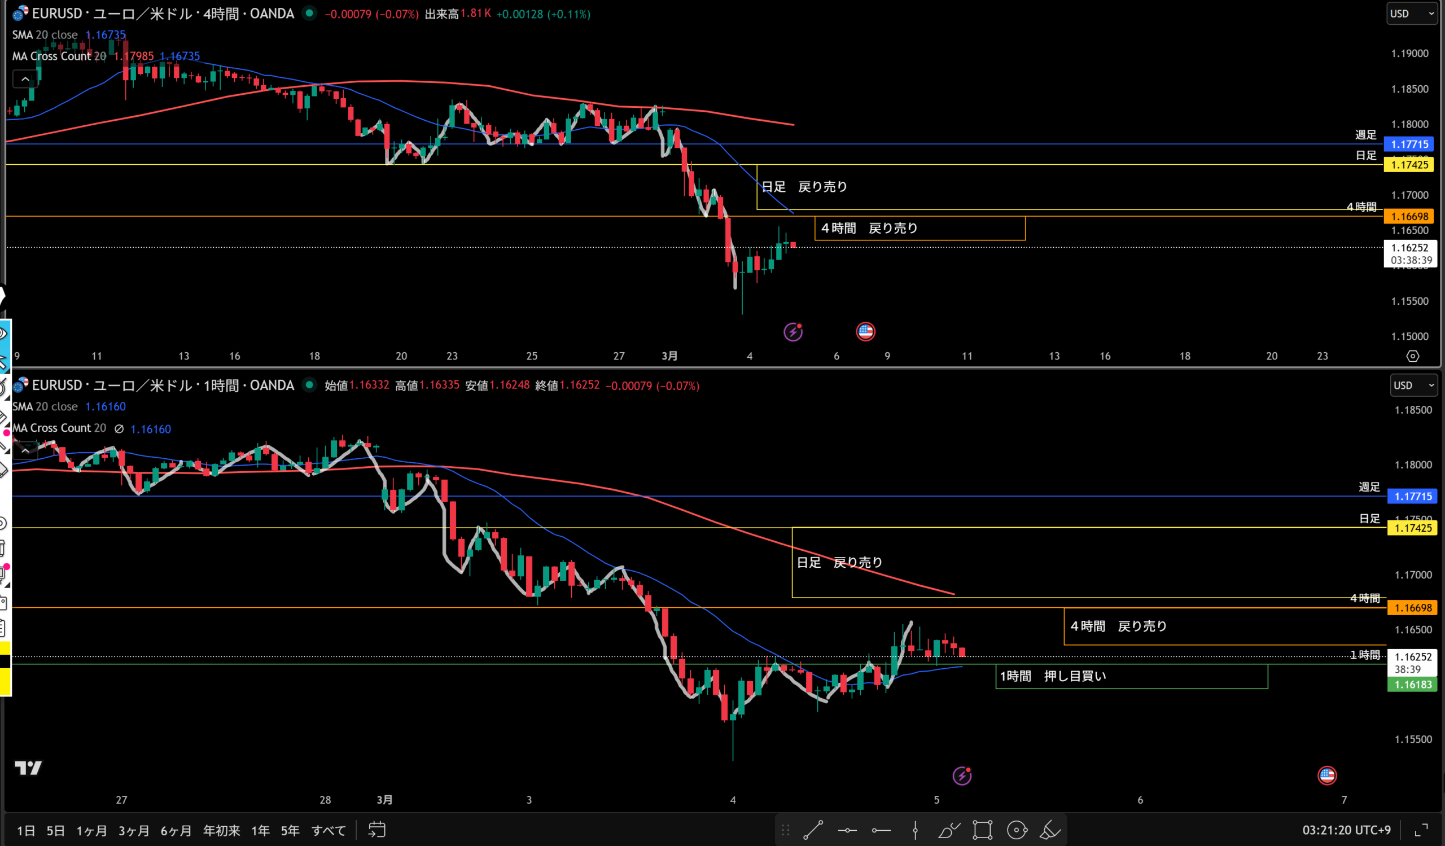Select the horizontal ray tool
Viewport: 1445px width, 846px height.
pyautogui.click(x=881, y=830)
